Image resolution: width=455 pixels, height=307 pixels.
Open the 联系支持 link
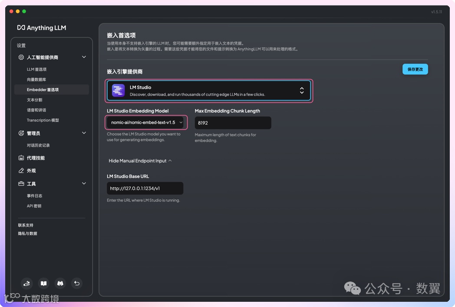click(x=26, y=225)
